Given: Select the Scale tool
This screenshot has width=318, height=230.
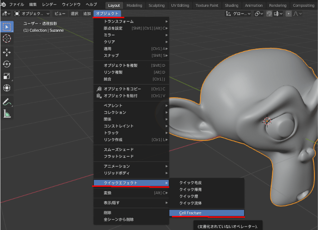Looking at the screenshot, I should point(7,76).
